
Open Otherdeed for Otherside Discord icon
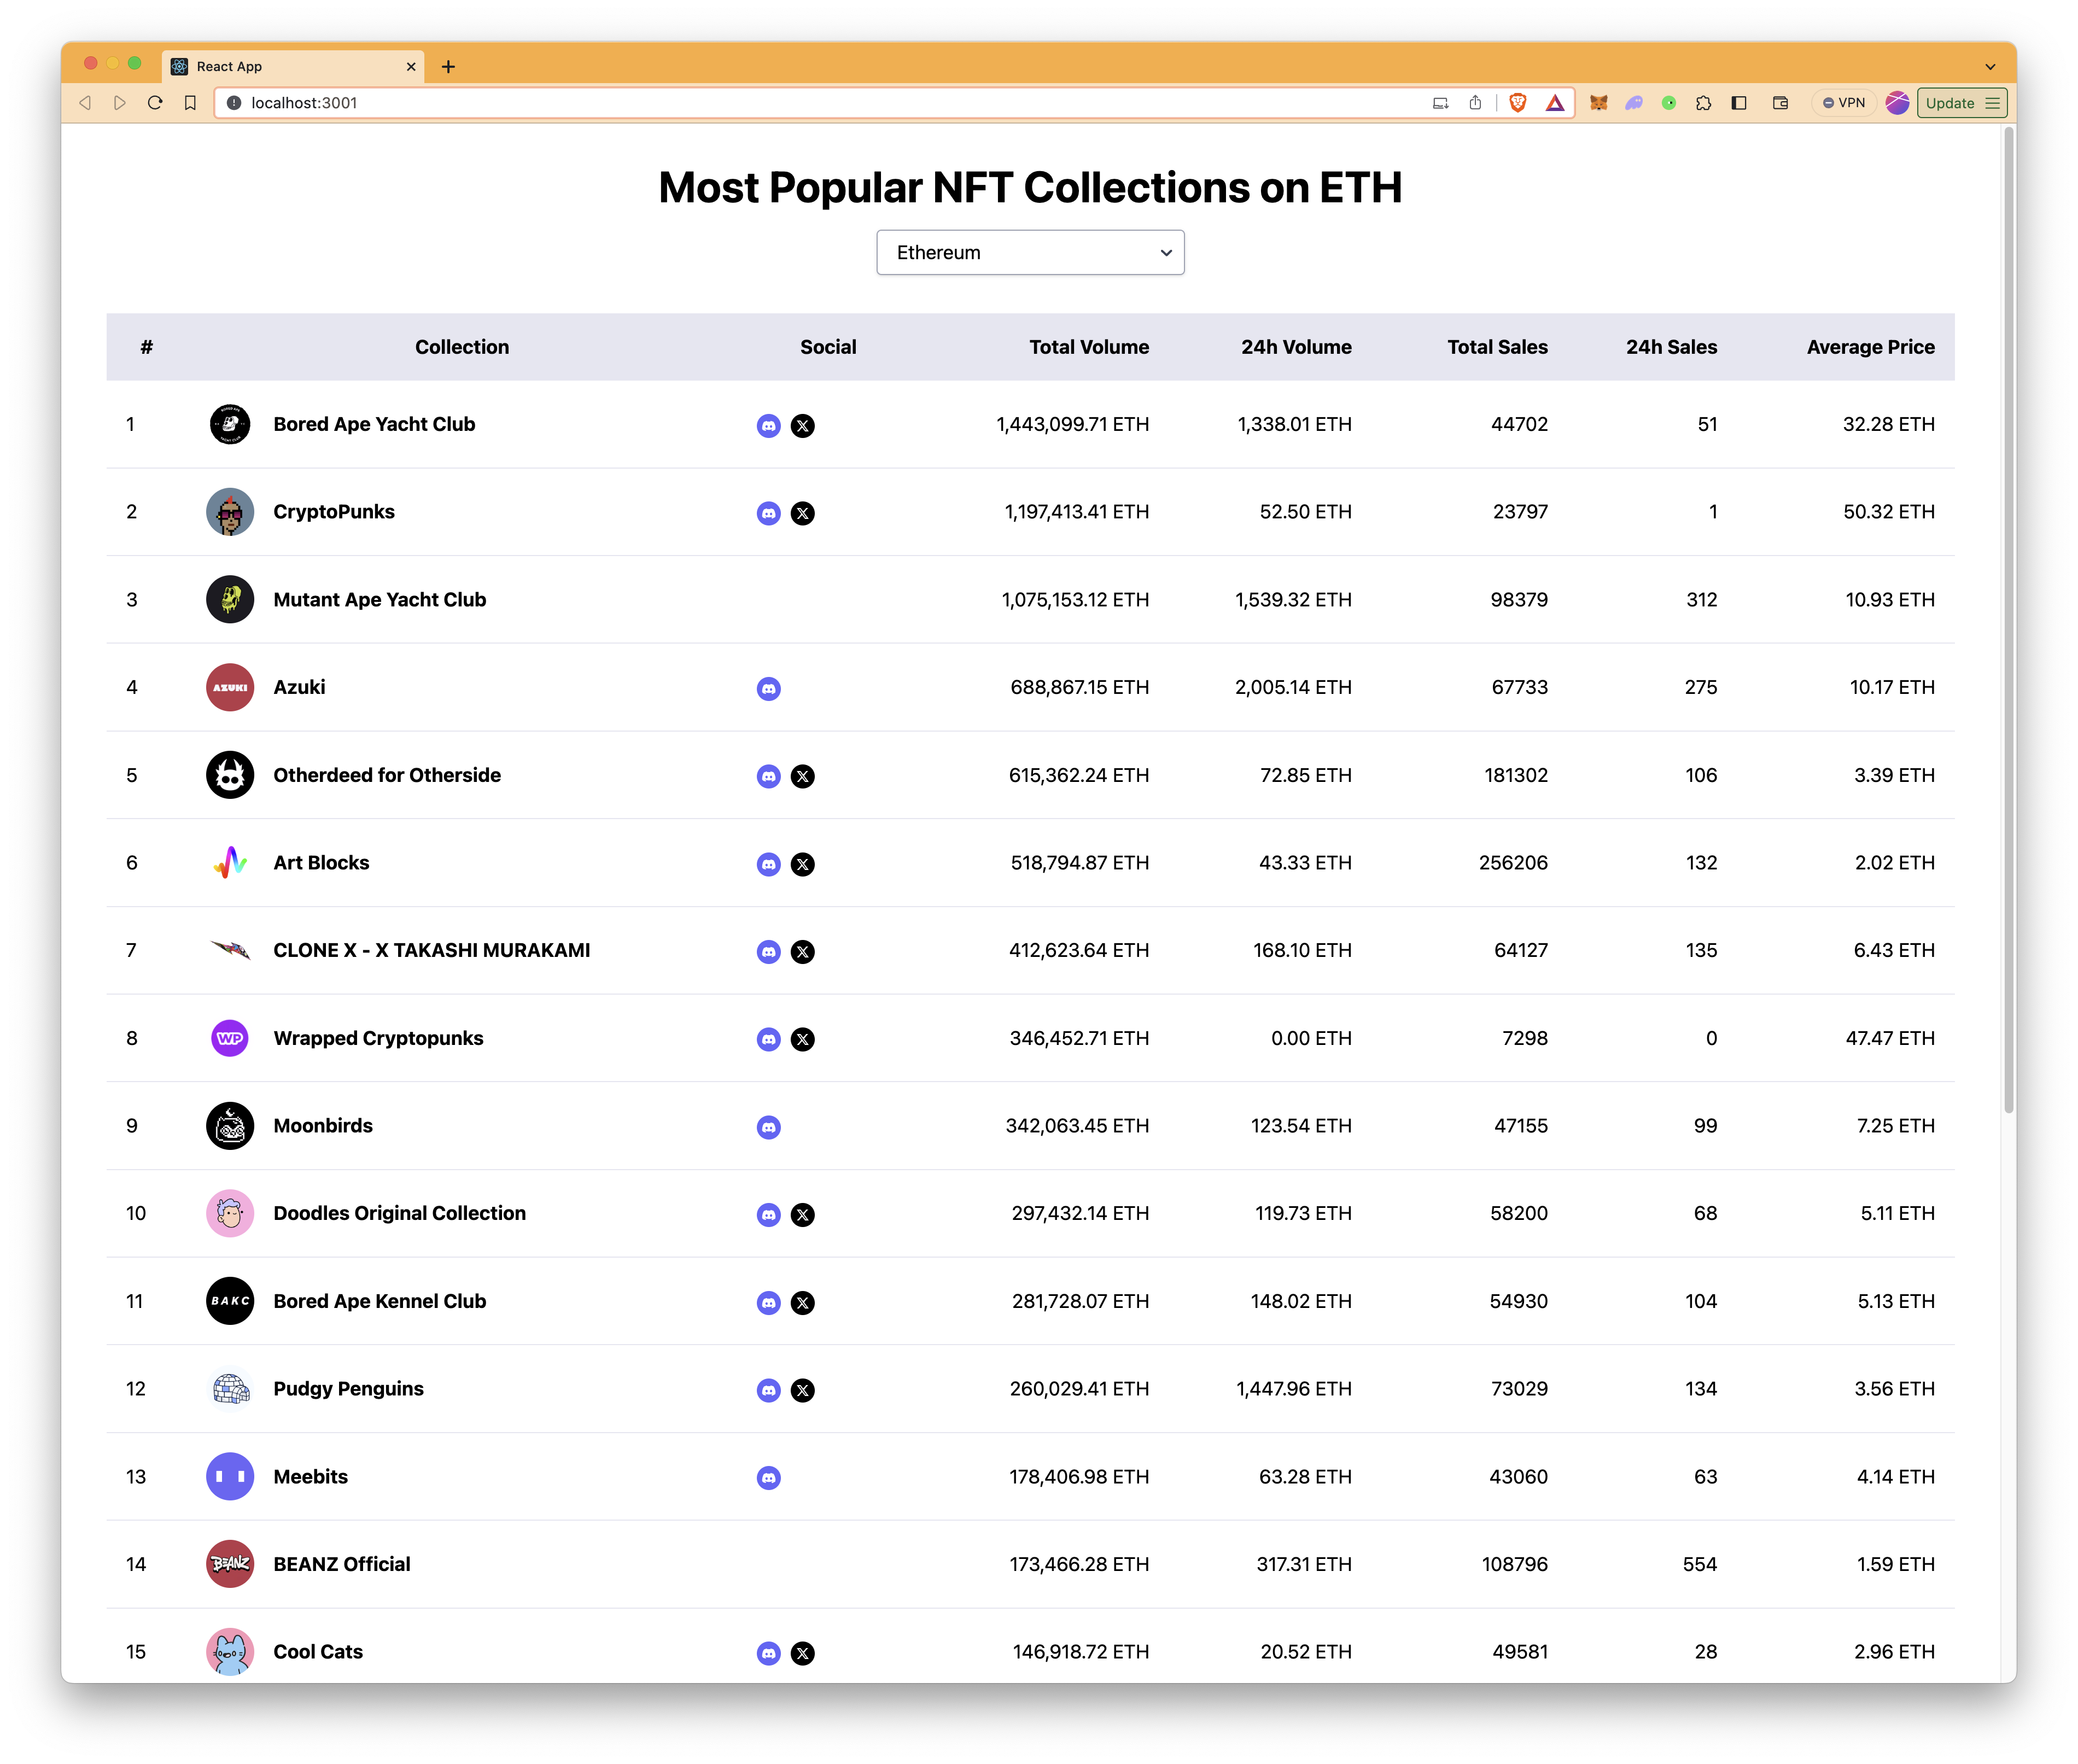(x=768, y=776)
